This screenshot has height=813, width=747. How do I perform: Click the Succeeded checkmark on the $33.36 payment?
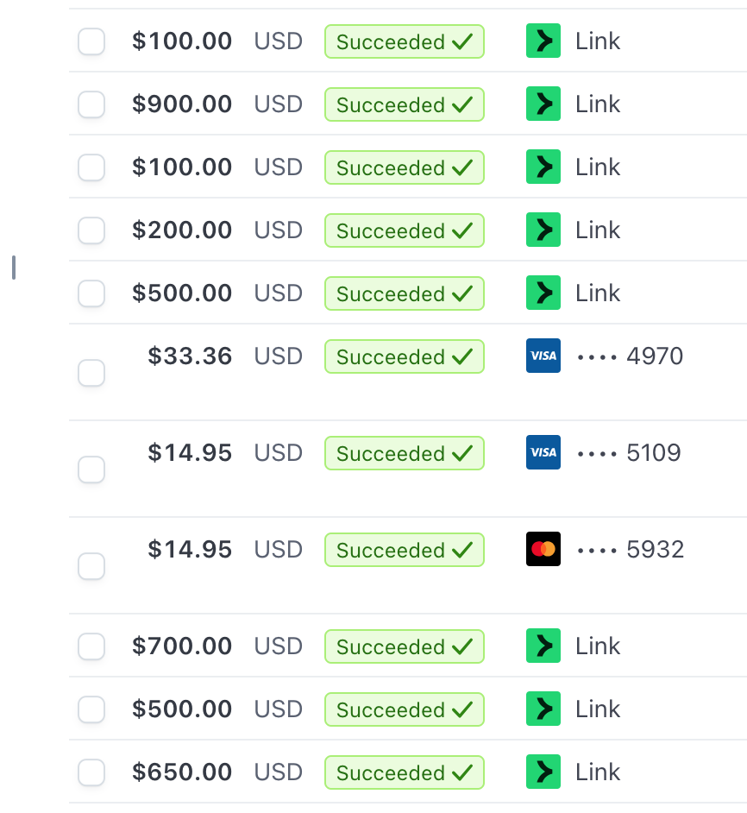click(462, 356)
